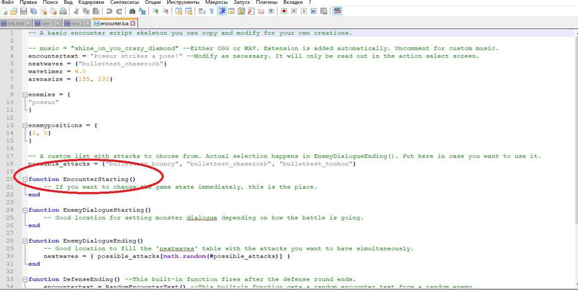Toggle synchronized vertical scrolling

(179, 11)
